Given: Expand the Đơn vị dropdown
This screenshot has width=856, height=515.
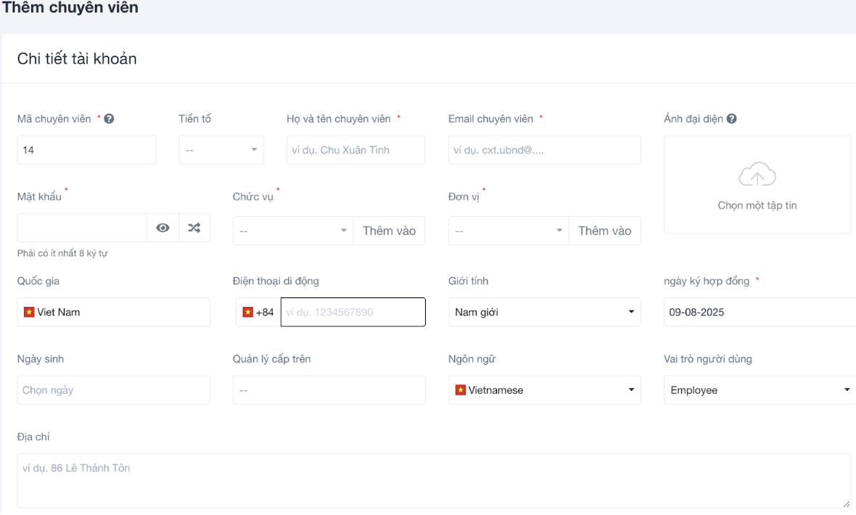Looking at the screenshot, I should click(x=509, y=231).
